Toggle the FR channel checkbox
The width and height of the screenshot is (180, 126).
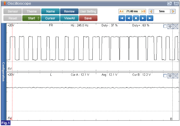coord(165,26)
